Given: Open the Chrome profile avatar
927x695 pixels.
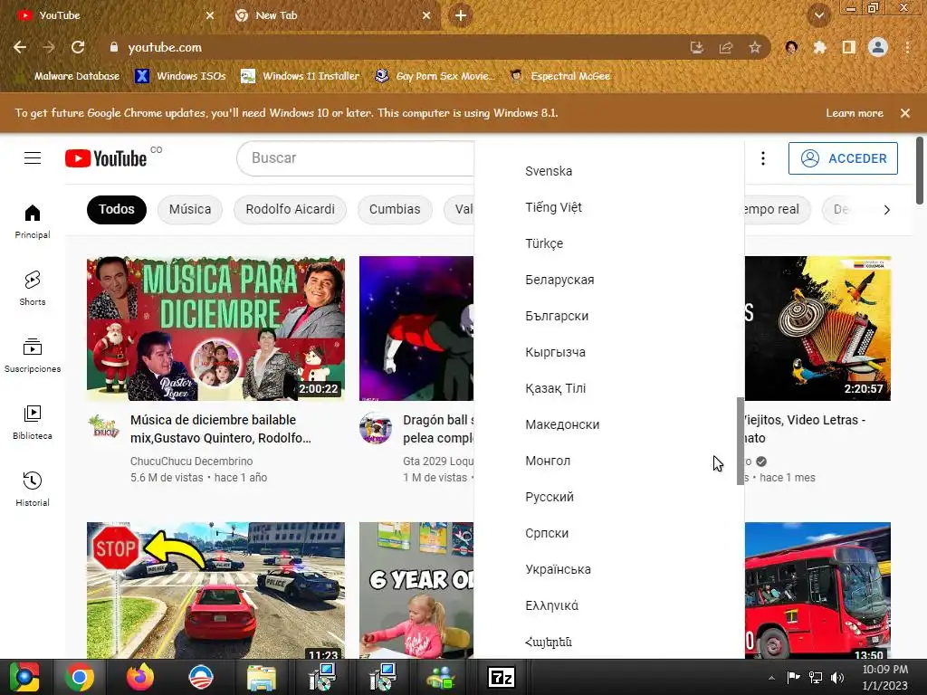Looking at the screenshot, I should coord(878,47).
